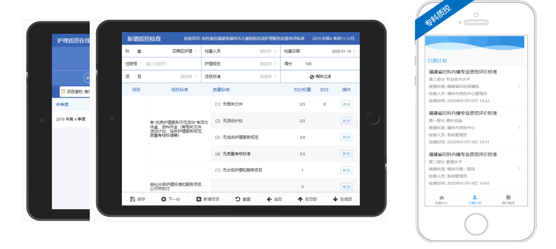
Task: Open the 专业技术水平 plan entry chevron
Action: coord(519,86)
